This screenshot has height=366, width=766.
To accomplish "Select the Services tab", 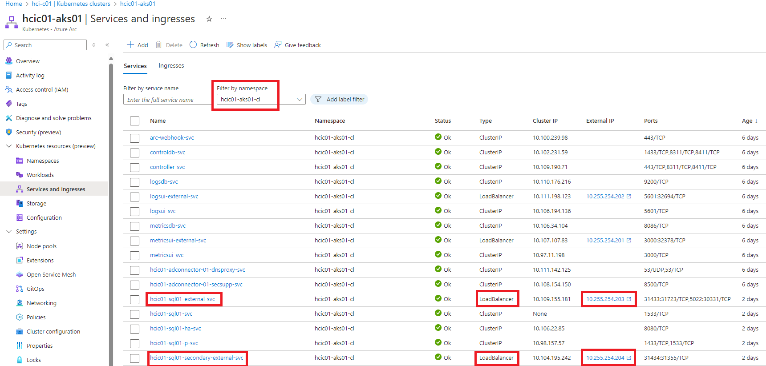I will coord(135,66).
